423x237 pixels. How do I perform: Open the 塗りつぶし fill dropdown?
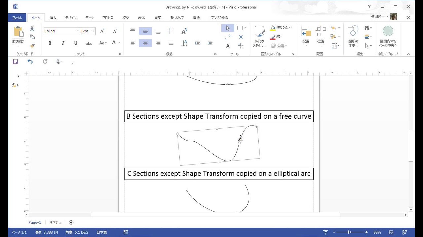(x=292, y=27)
